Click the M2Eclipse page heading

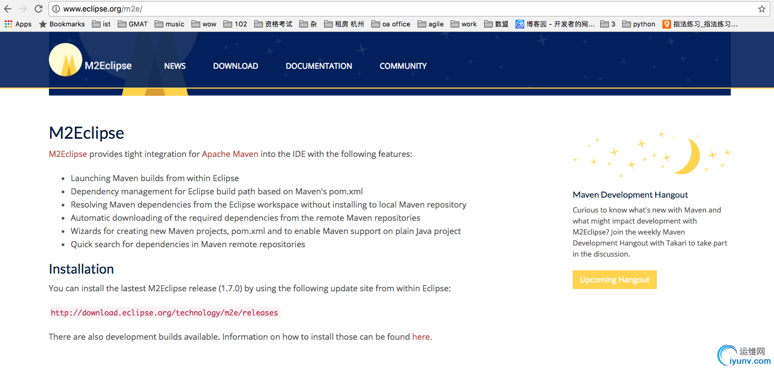click(x=86, y=133)
